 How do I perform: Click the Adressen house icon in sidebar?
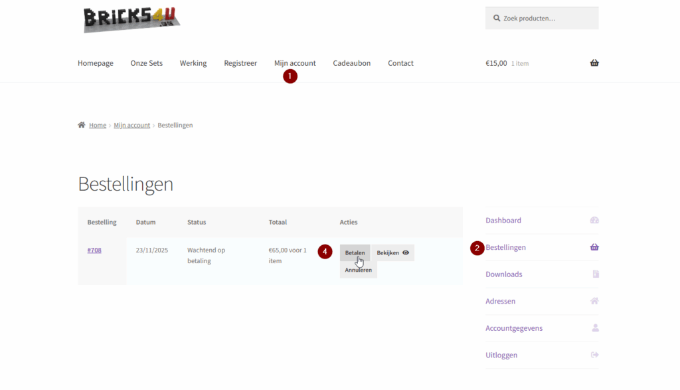point(594,301)
